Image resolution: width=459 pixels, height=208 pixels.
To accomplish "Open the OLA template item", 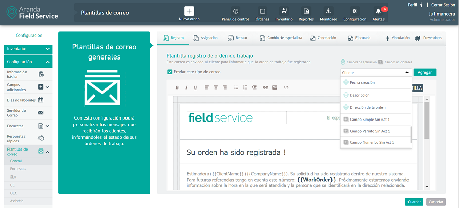I will pyautogui.click(x=28, y=193).
